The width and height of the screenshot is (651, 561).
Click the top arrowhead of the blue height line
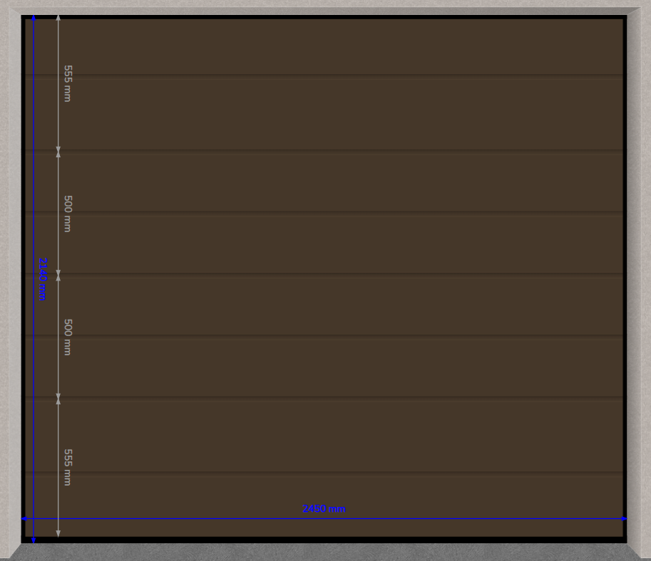34,19
